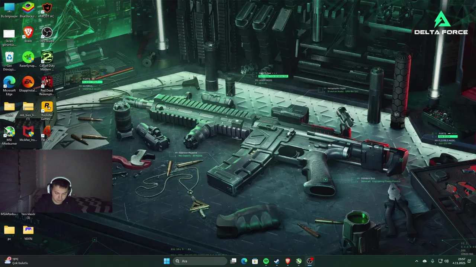
Task: Click the microphone tray icon
Action: tap(432, 261)
